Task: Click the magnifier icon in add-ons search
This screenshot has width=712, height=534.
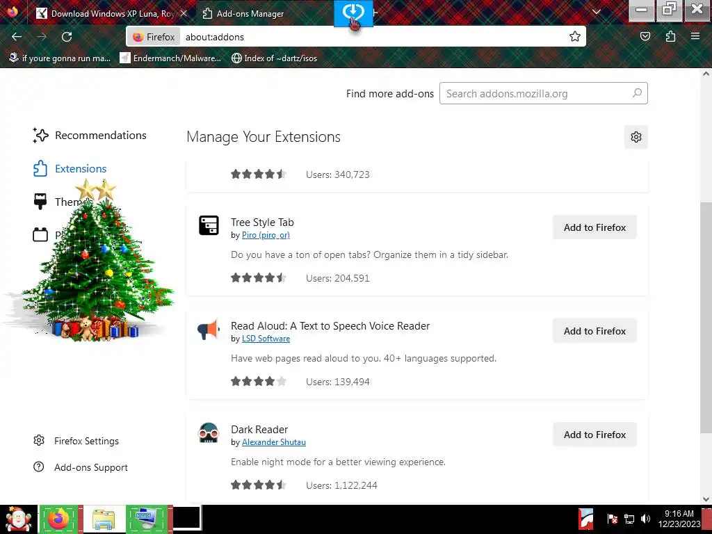Action: point(637,93)
